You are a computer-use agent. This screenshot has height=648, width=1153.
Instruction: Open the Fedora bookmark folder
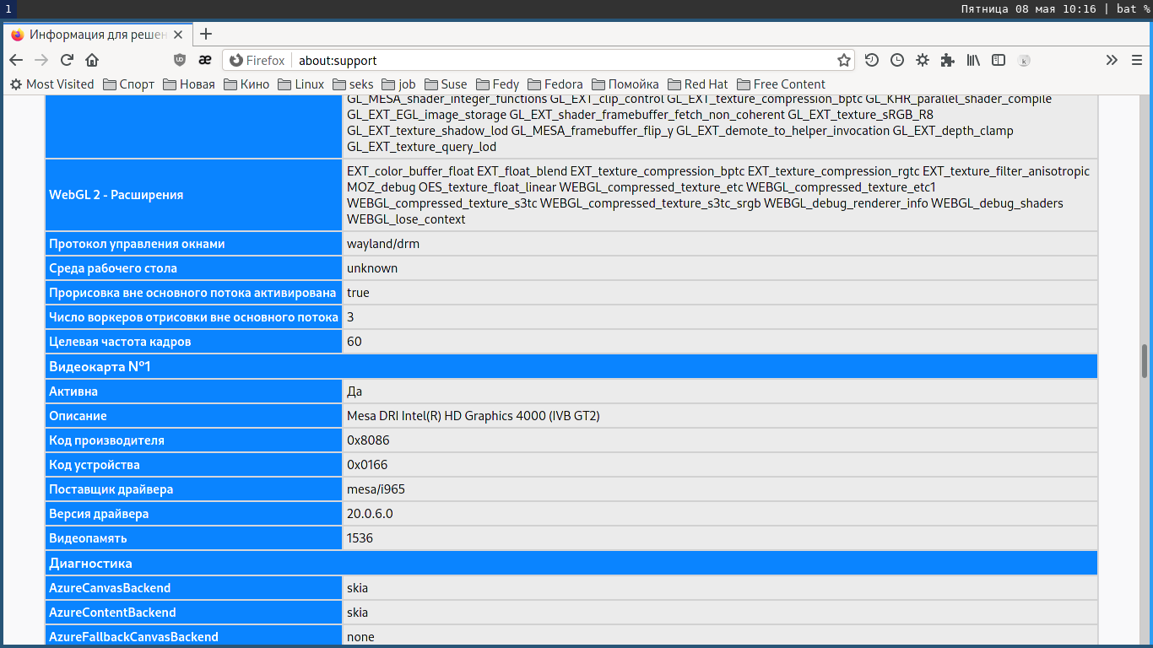tap(555, 84)
